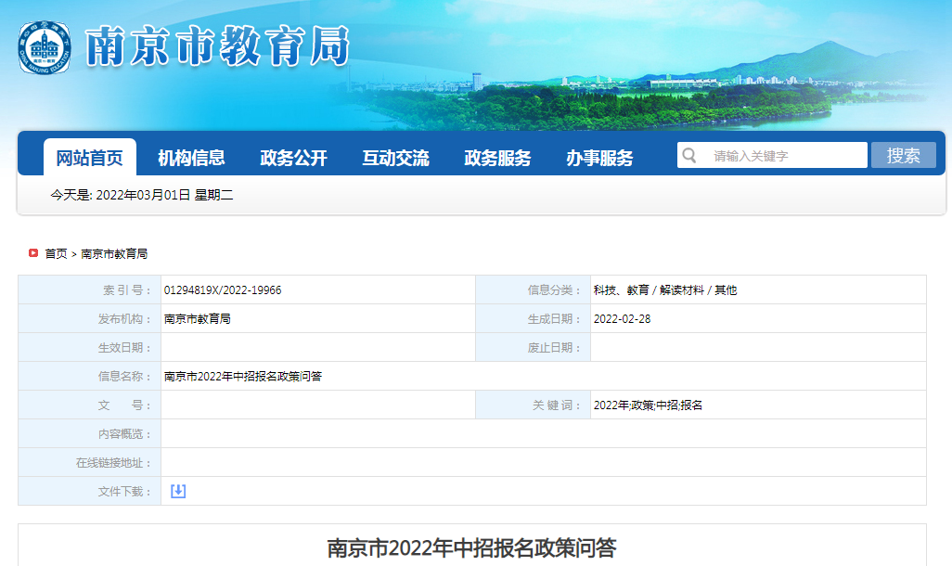The width and height of the screenshot is (952, 566).
Task: Click the article heading 南京市2022年中招报名政策问答
Action: pyautogui.click(x=471, y=547)
